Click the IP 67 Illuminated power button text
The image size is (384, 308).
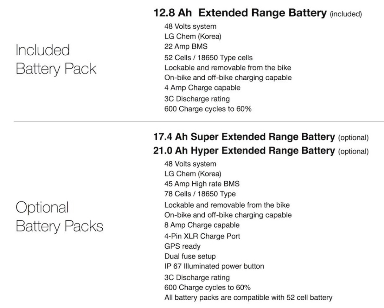tap(214, 266)
